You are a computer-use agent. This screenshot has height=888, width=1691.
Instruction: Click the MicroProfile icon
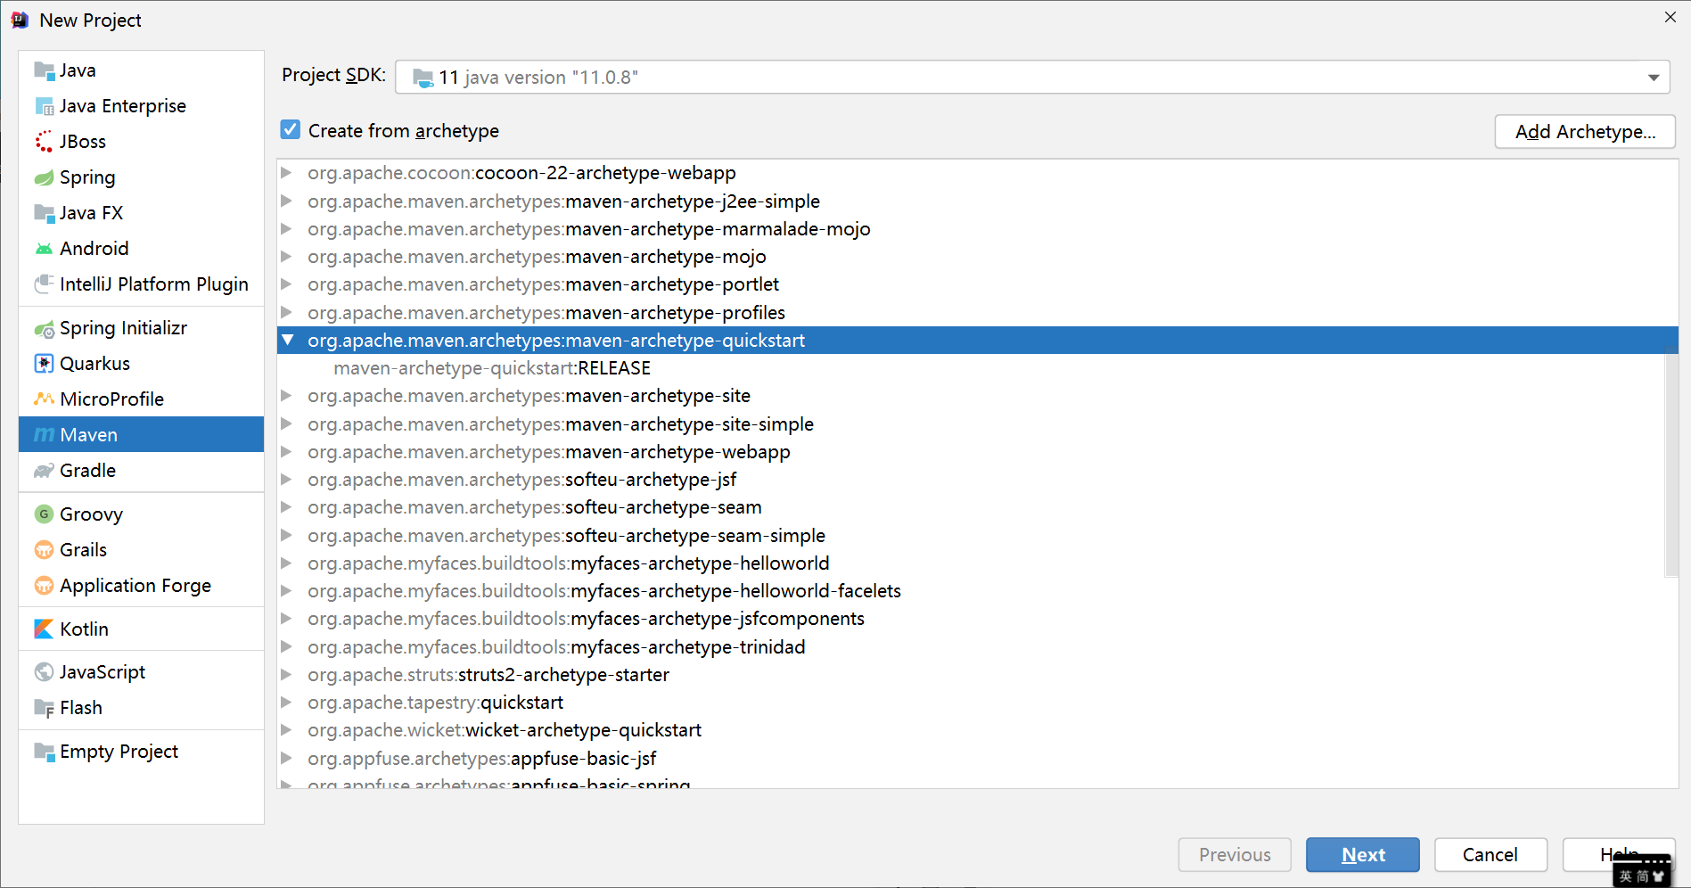click(x=44, y=399)
